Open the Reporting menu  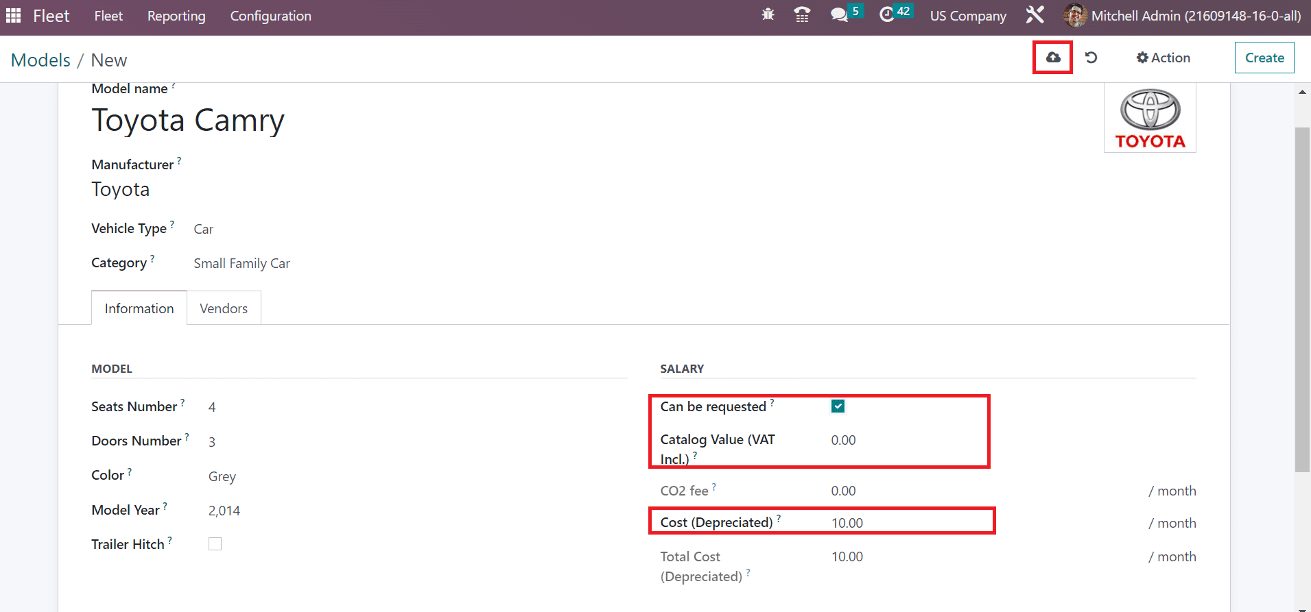pyautogui.click(x=176, y=16)
